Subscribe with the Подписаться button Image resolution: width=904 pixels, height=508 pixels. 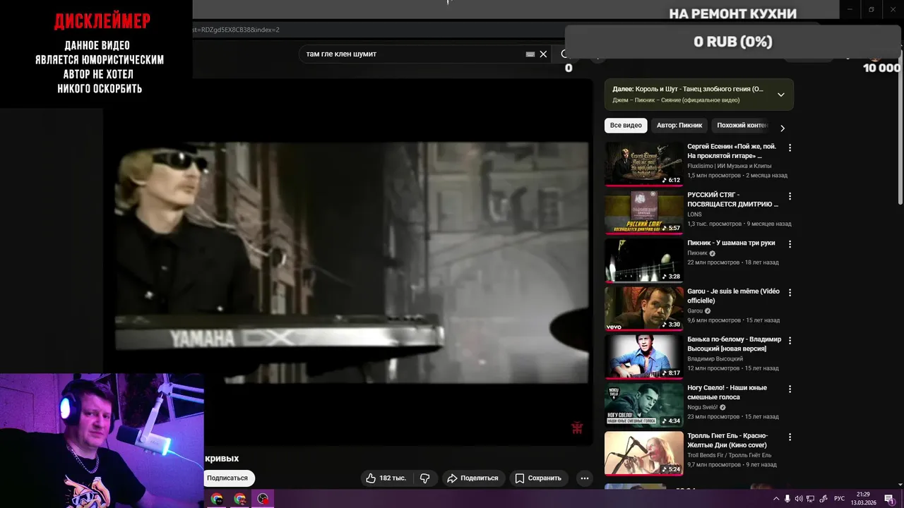pos(227,478)
